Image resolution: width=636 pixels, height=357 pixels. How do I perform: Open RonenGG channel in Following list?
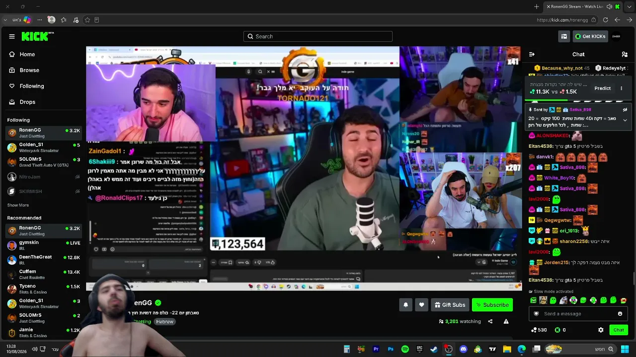point(43,133)
